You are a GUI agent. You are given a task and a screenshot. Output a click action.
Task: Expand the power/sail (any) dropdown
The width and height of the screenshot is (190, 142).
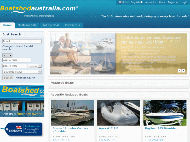(x=22, y=72)
